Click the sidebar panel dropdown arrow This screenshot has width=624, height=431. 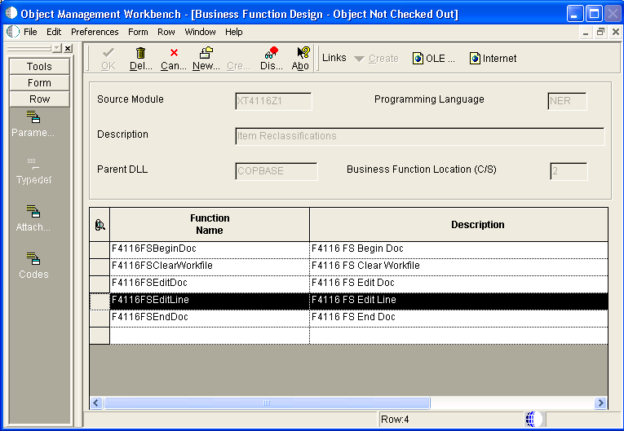[57, 49]
